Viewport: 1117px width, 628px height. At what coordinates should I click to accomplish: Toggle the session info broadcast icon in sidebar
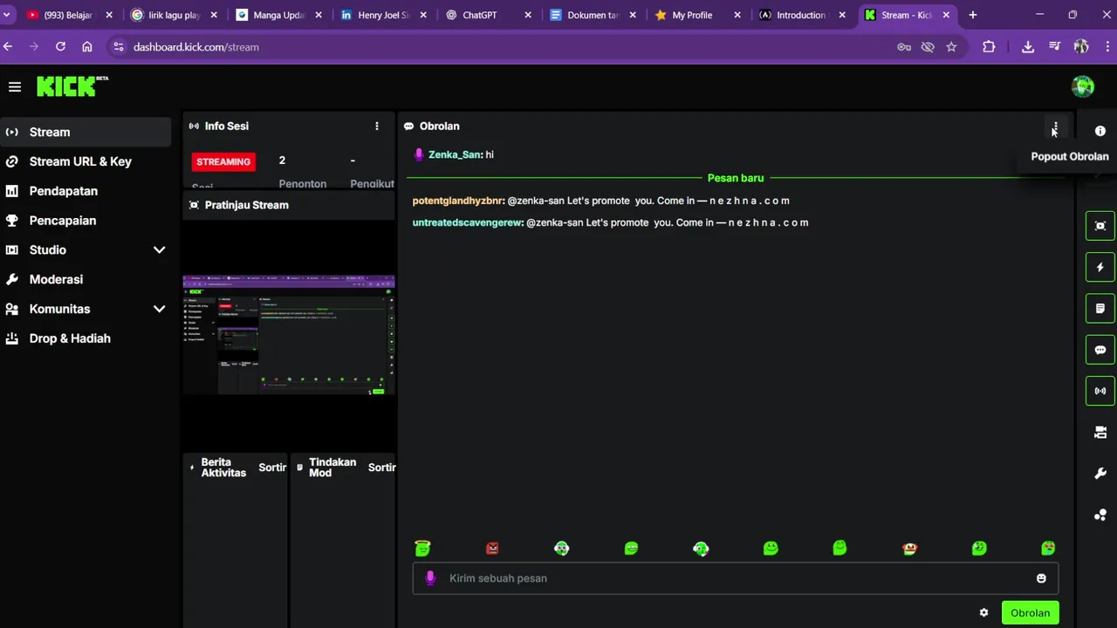coord(1100,391)
